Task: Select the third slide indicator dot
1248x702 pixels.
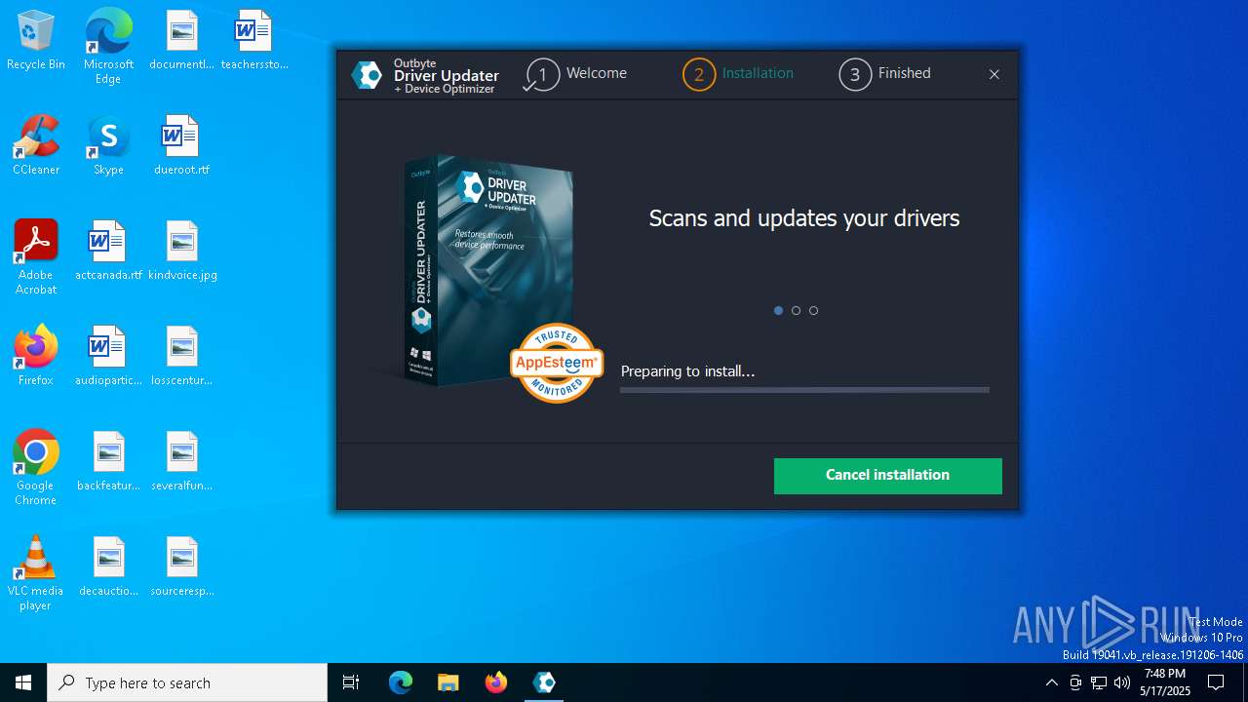Action: (x=813, y=311)
